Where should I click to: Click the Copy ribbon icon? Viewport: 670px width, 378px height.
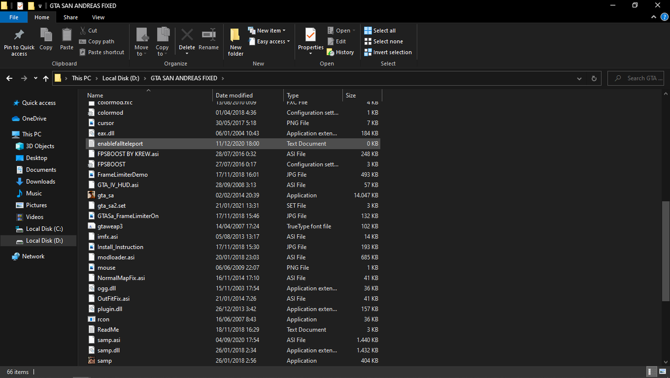pos(46,35)
